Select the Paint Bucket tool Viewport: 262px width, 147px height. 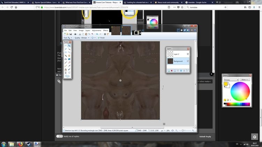66,59
